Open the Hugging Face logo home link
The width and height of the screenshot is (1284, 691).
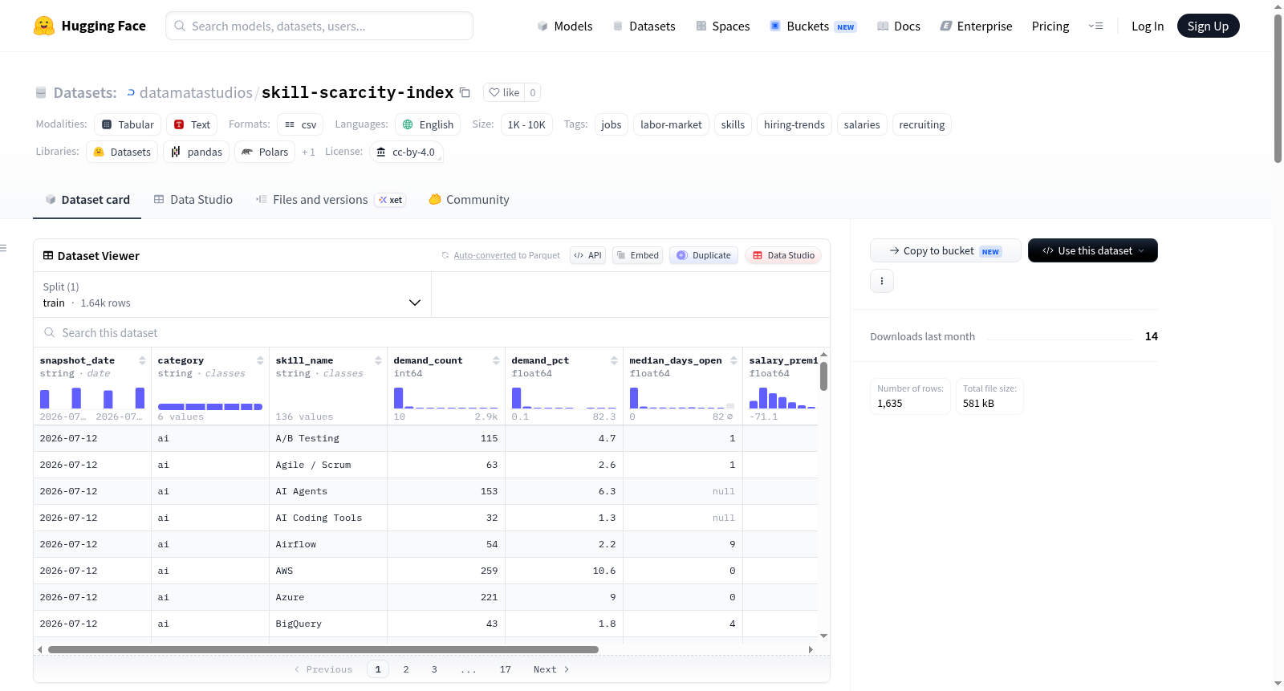90,26
